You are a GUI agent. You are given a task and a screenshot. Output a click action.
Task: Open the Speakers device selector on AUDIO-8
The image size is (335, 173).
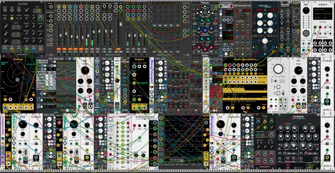pos(323,13)
